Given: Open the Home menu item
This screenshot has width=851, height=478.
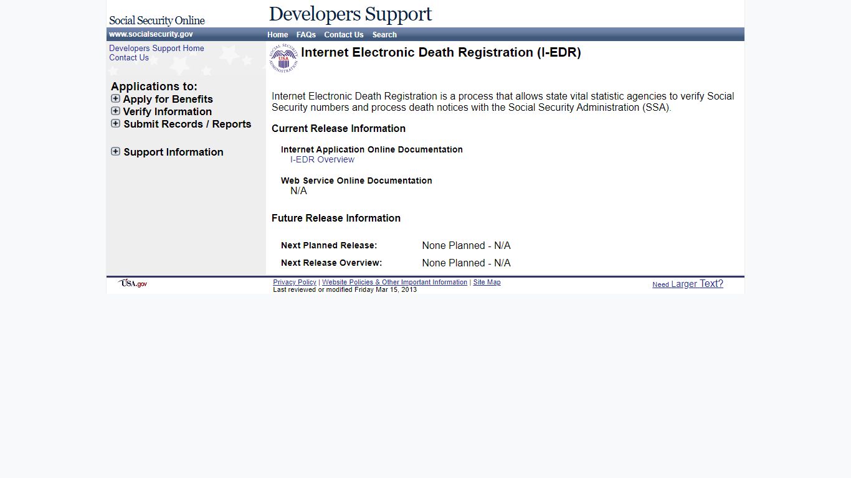Looking at the screenshot, I should 278,35.
